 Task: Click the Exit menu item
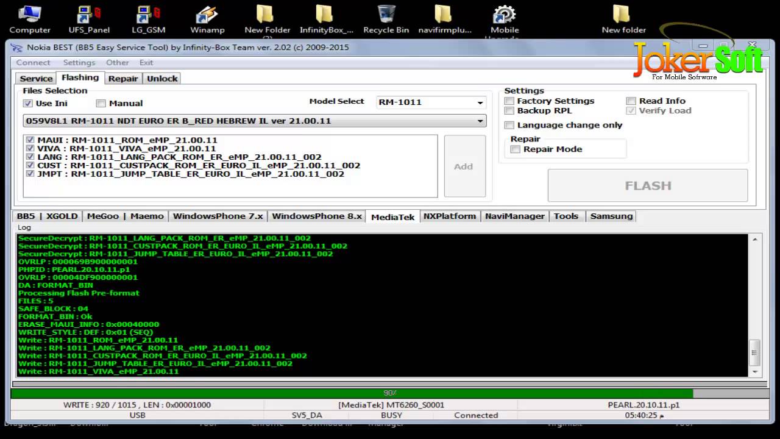coord(146,63)
